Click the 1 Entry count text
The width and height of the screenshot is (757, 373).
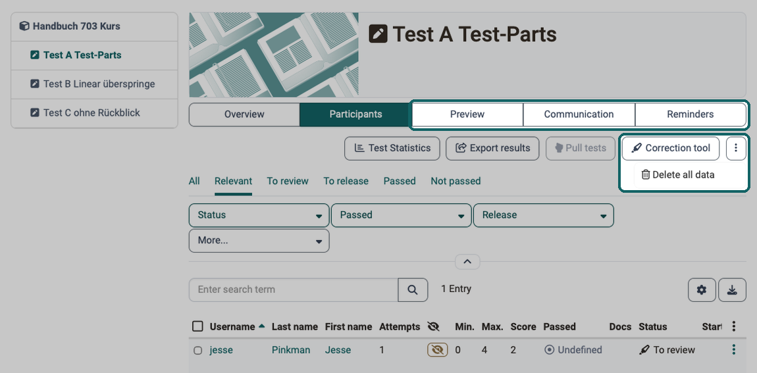click(456, 289)
